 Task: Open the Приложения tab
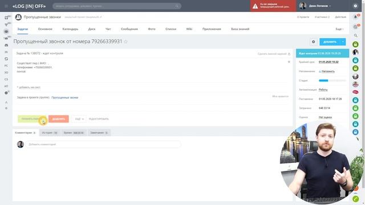212,29
